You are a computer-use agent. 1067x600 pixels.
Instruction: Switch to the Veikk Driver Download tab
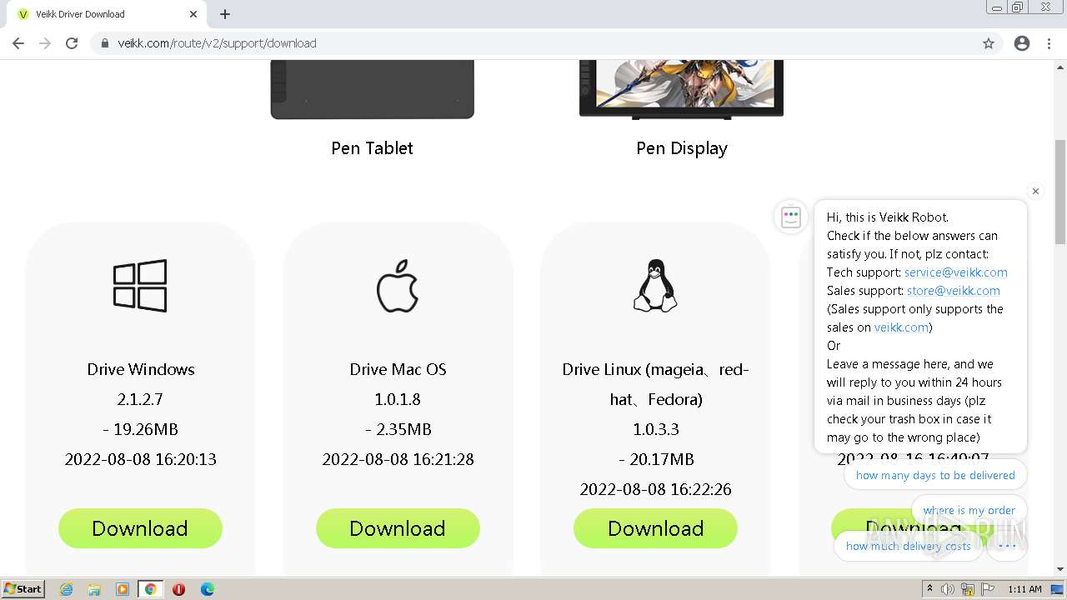[106, 14]
